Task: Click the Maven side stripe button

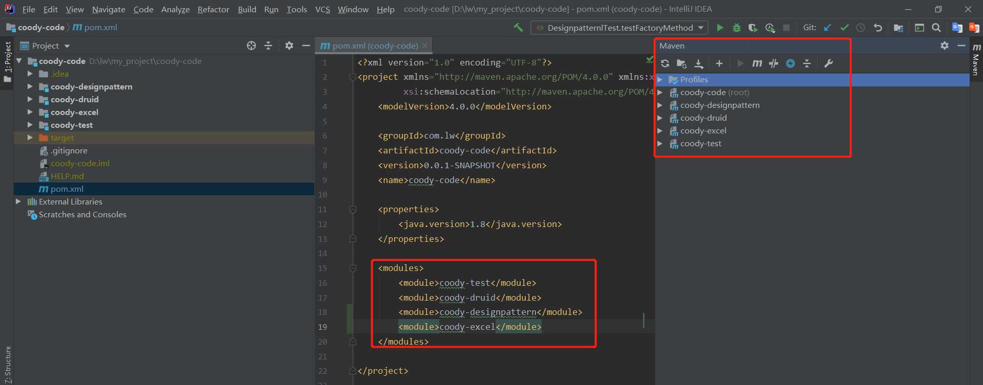Action: pos(976,60)
